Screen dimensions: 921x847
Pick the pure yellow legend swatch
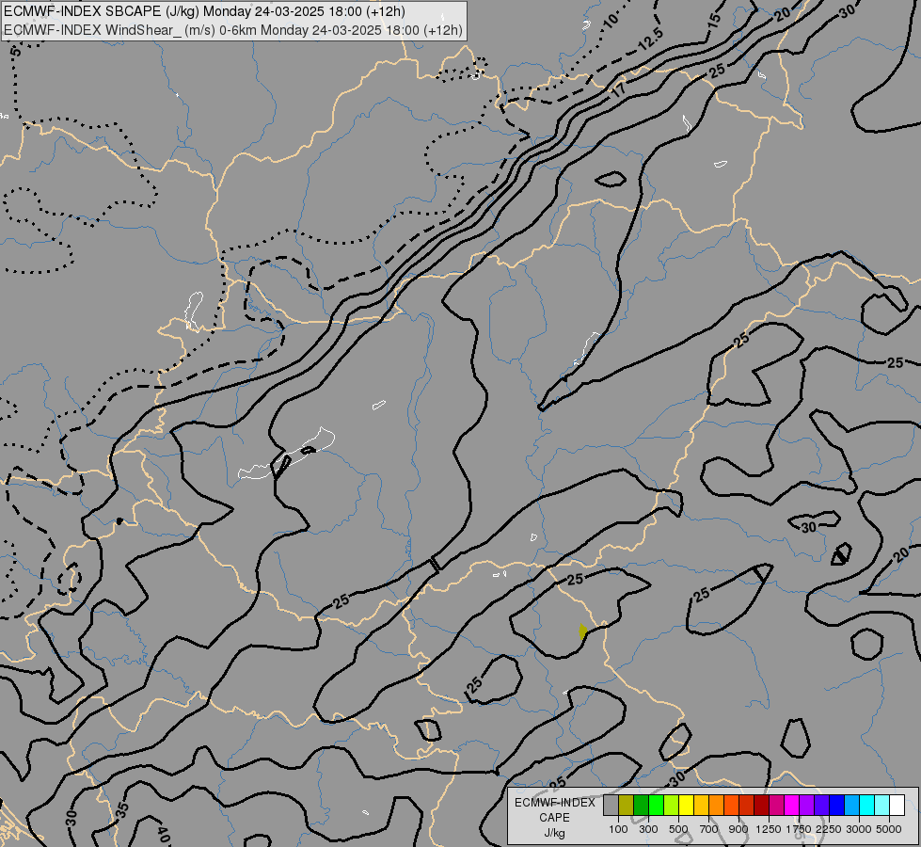click(x=686, y=805)
